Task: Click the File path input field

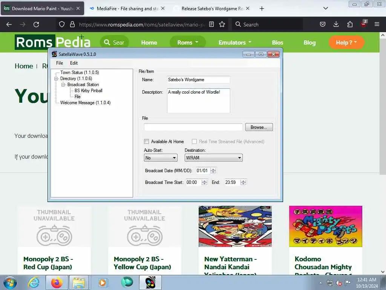Action: point(193,127)
